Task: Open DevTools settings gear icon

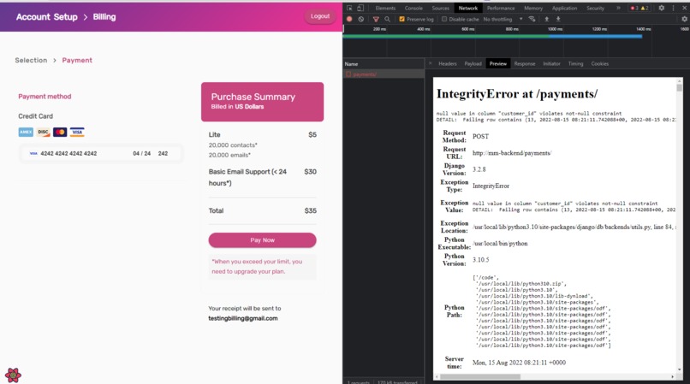Action: [x=662, y=8]
